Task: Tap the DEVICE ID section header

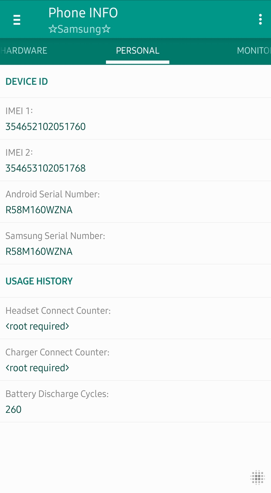Action: click(x=27, y=82)
